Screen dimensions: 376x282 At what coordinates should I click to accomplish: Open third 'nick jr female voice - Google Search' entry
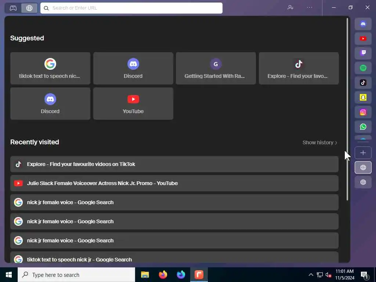coord(174,241)
